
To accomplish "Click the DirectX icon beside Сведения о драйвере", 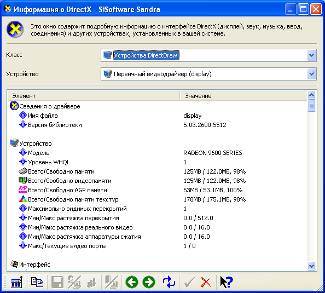I will click(x=14, y=106).
